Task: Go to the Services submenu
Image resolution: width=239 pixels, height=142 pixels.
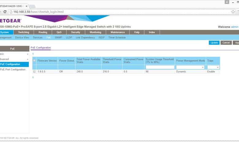Action: pyautogui.click(x=38, y=37)
